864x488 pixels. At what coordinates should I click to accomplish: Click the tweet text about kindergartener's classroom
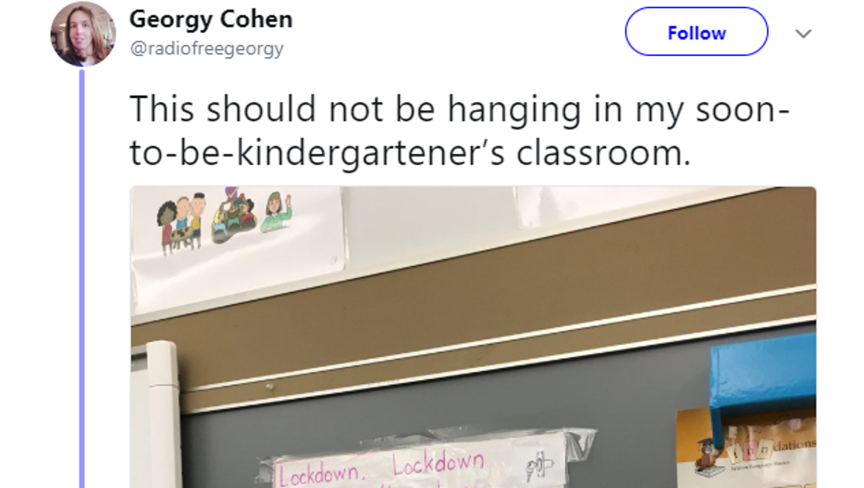(x=460, y=131)
